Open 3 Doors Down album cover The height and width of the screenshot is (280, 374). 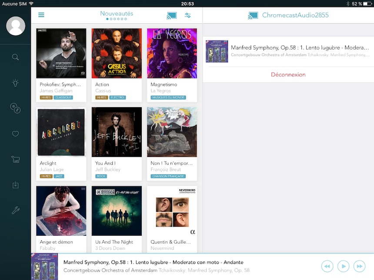[x=117, y=211]
